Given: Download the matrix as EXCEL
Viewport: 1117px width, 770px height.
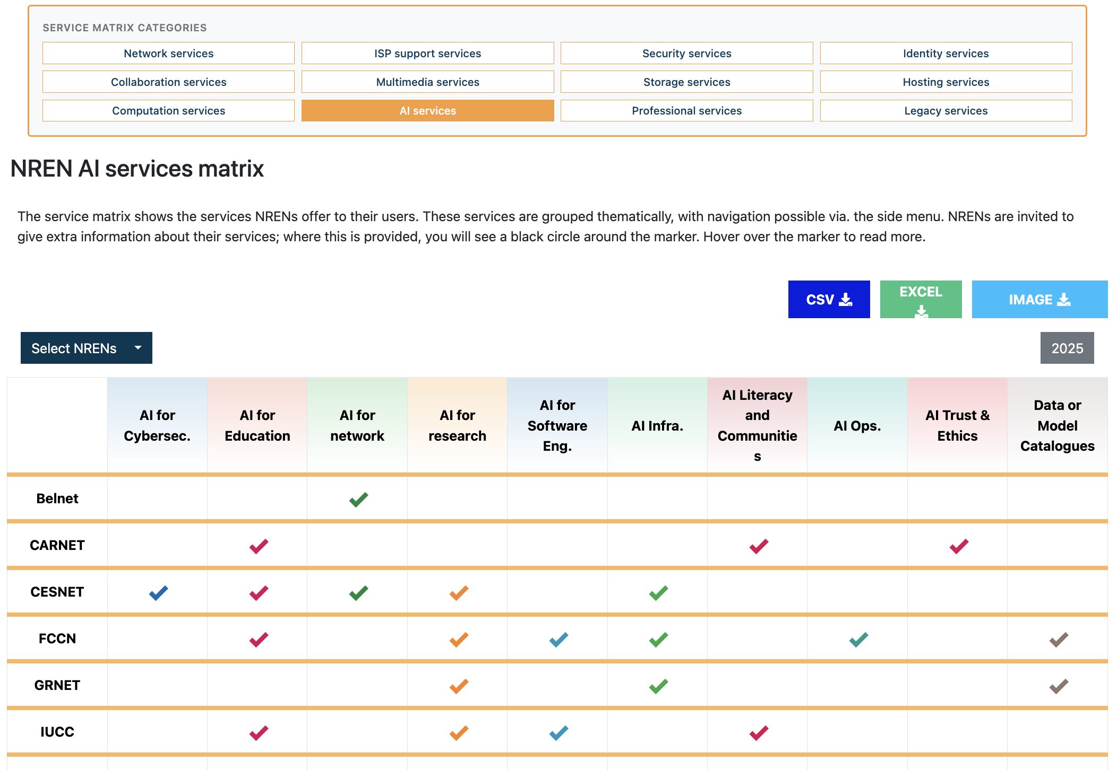Looking at the screenshot, I should tap(920, 299).
